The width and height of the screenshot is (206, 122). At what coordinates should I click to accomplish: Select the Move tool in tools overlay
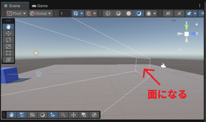pos(8,33)
